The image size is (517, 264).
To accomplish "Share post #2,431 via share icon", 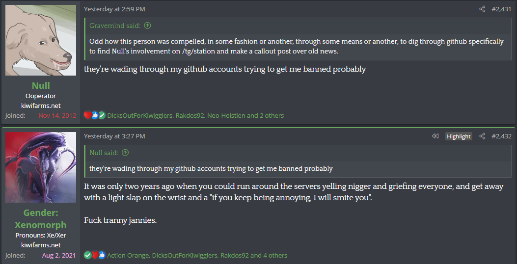I will 482,9.
